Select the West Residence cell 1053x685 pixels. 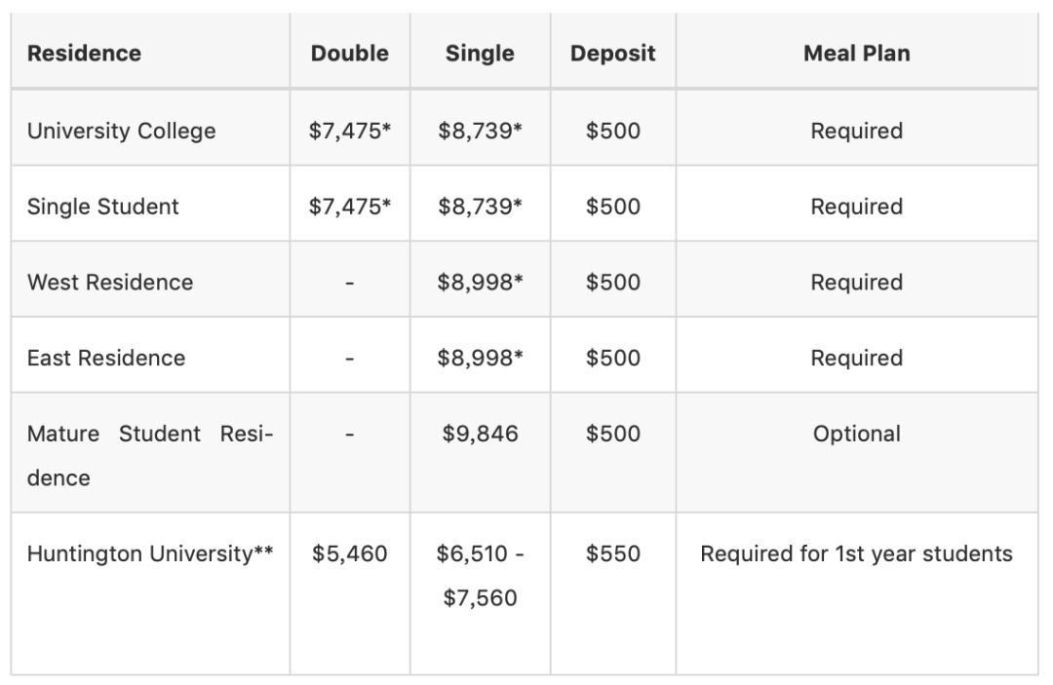tap(110, 283)
